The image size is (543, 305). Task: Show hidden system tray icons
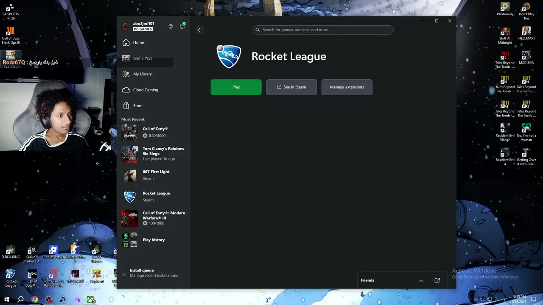point(476,299)
